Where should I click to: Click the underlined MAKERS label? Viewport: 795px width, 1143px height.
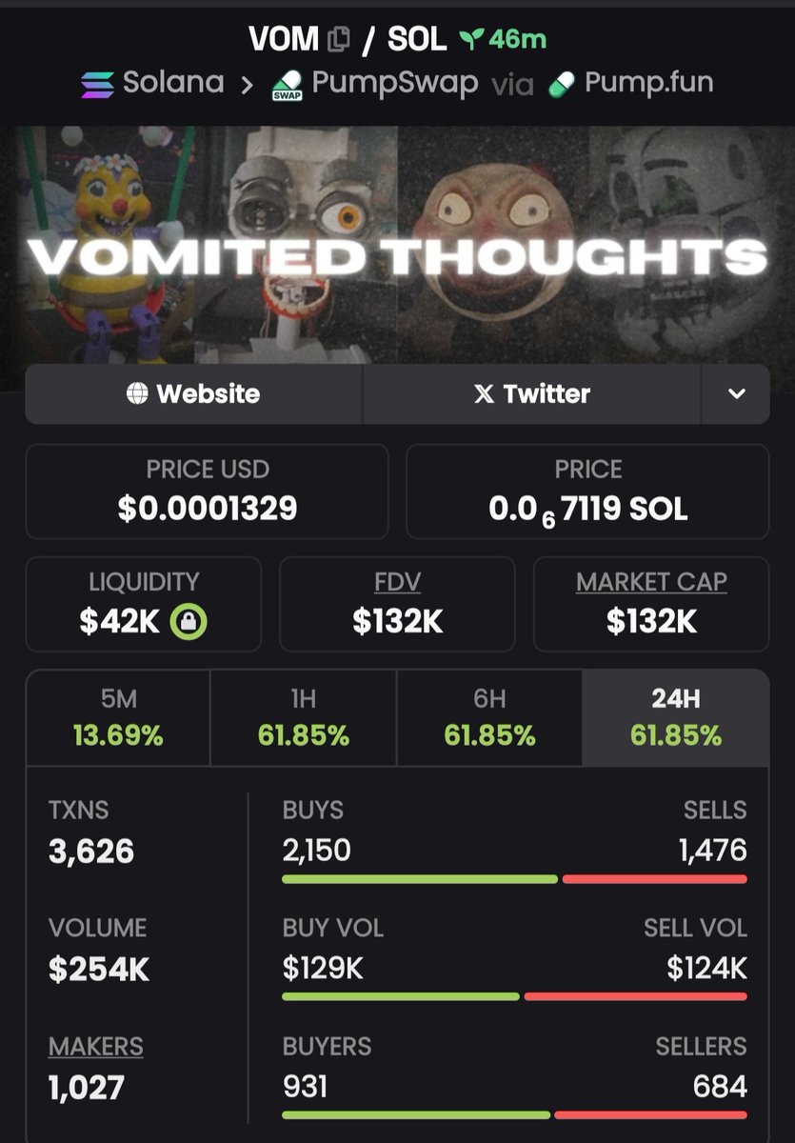pos(96,1046)
